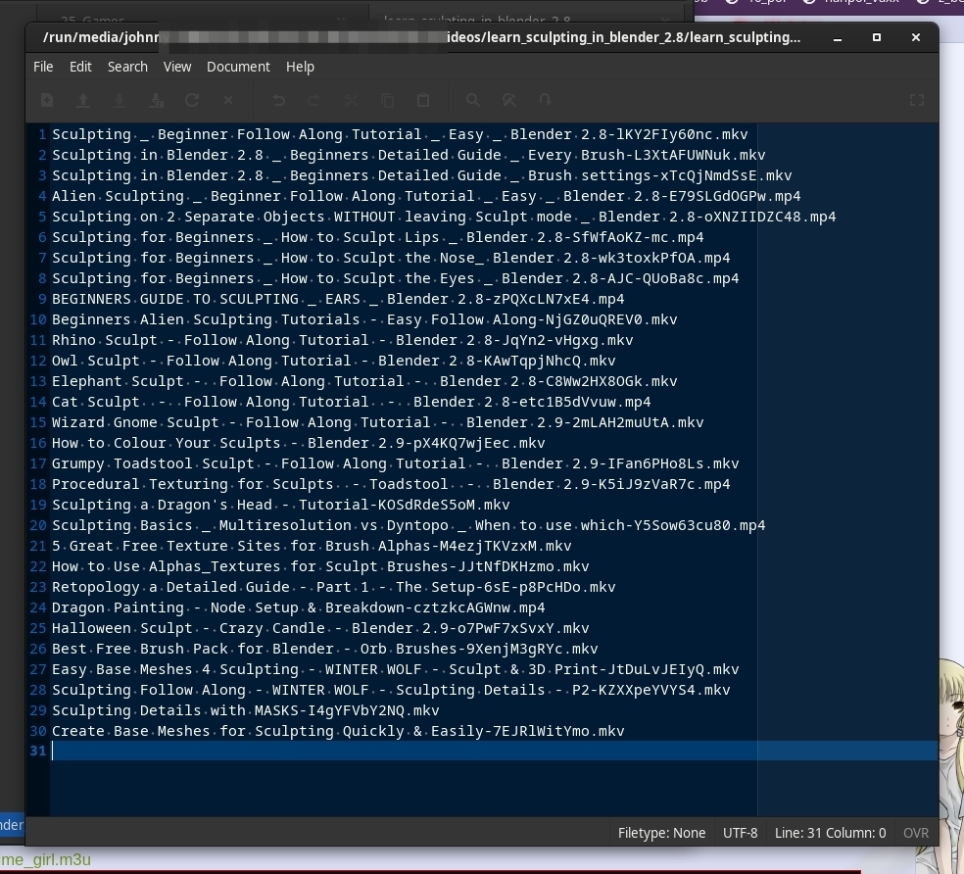Click the 'Retopology a Detailed Guide' line

tap(334, 587)
